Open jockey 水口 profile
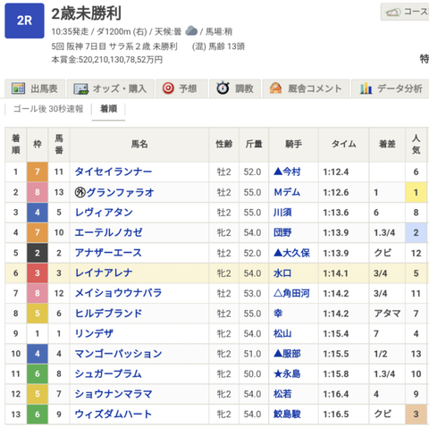Screen dimensions: 429x427 coord(282,272)
